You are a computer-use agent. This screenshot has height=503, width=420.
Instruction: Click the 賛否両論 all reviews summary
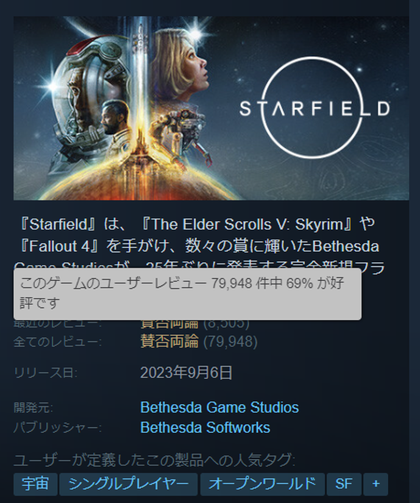[169, 341]
